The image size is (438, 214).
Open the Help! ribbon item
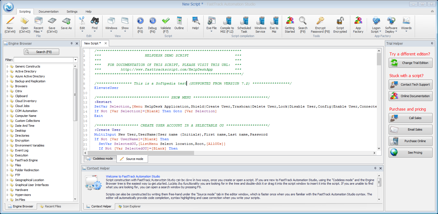click(196, 23)
